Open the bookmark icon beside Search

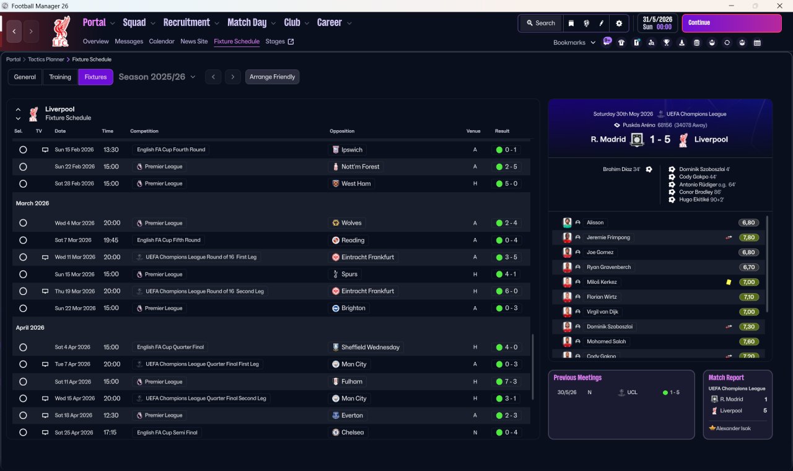(x=571, y=24)
